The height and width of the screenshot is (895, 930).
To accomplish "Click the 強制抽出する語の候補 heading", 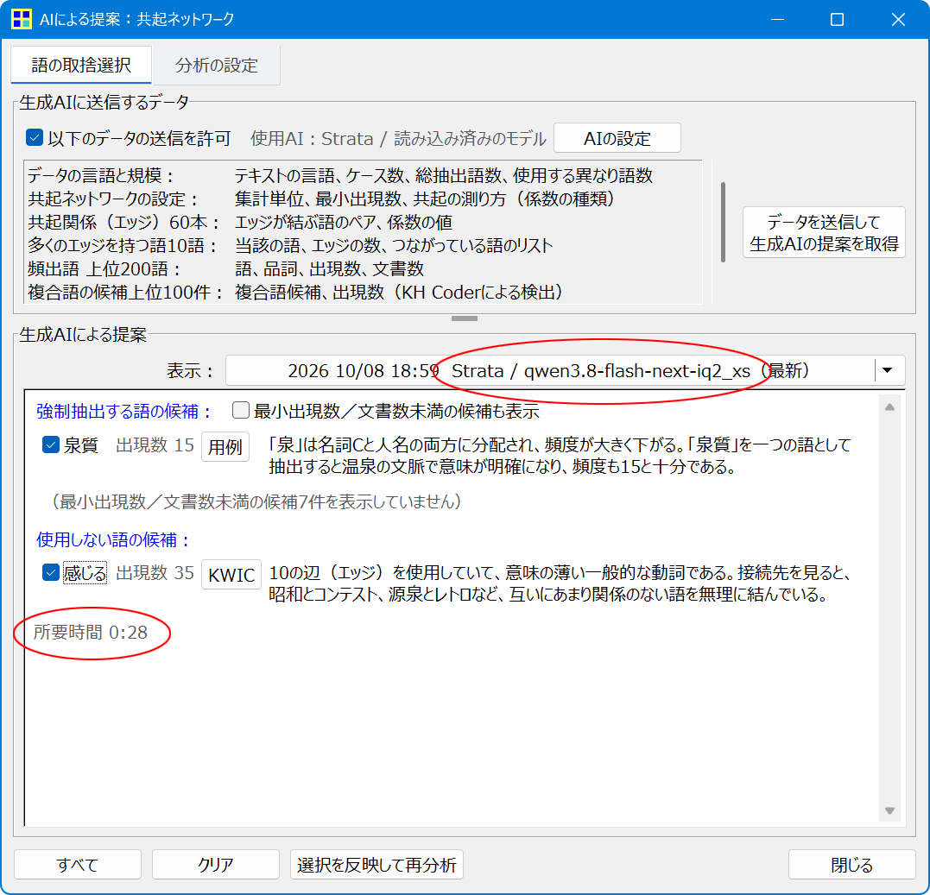I will pyautogui.click(x=124, y=411).
